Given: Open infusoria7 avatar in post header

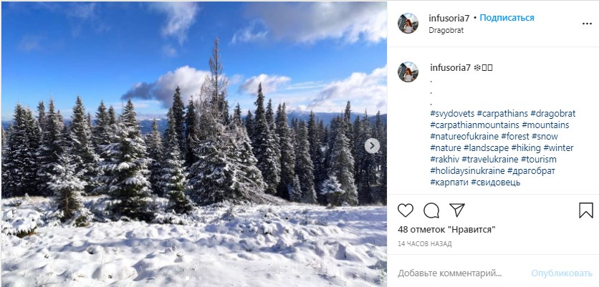Looking at the screenshot, I should coord(408,23).
